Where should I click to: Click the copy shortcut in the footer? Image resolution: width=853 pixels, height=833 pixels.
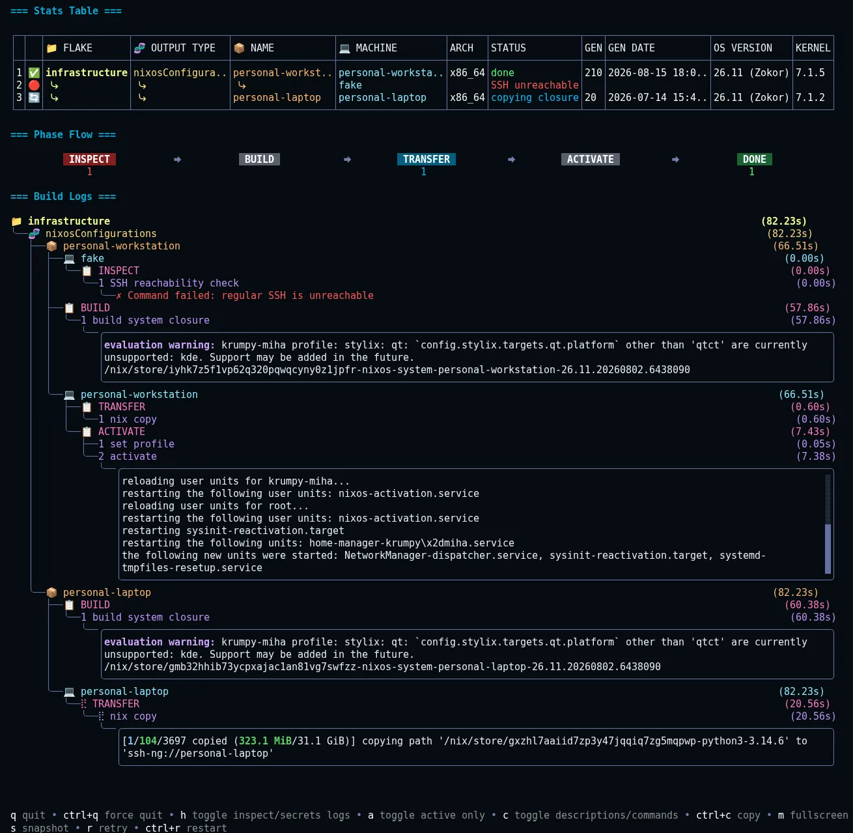pyautogui.click(x=728, y=815)
